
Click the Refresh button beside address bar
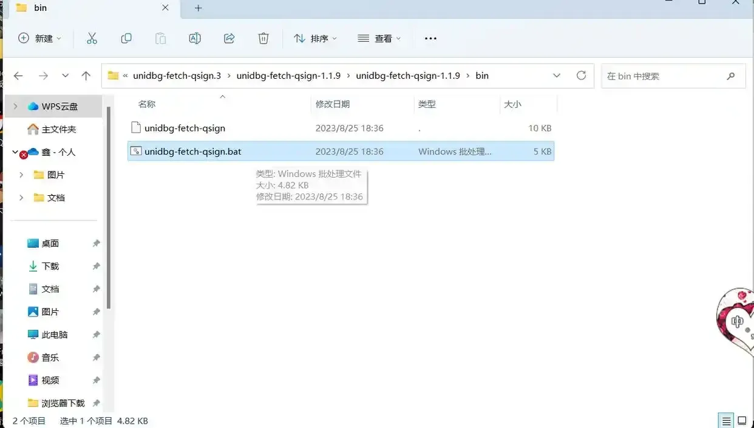click(x=581, y=76)
